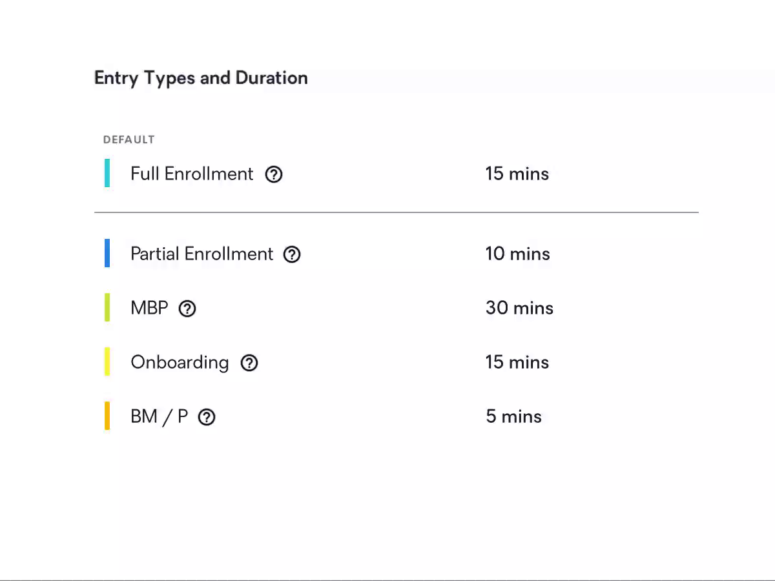The image size is (775, 581).
Task: Select the Partial Enrollment entry label
Action: pyautogui.click(x=201, y=254)
